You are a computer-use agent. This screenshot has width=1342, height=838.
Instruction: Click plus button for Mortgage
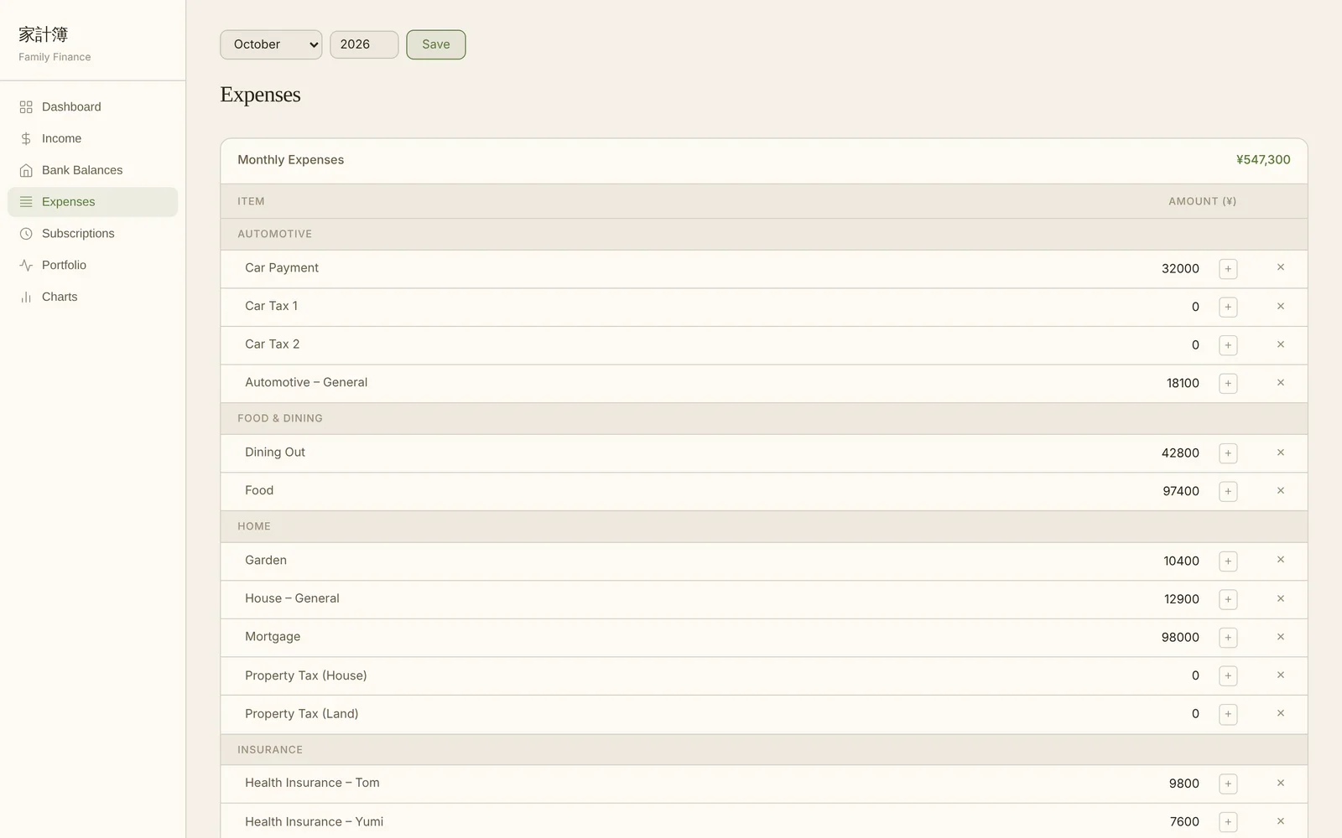point(1228,638)
